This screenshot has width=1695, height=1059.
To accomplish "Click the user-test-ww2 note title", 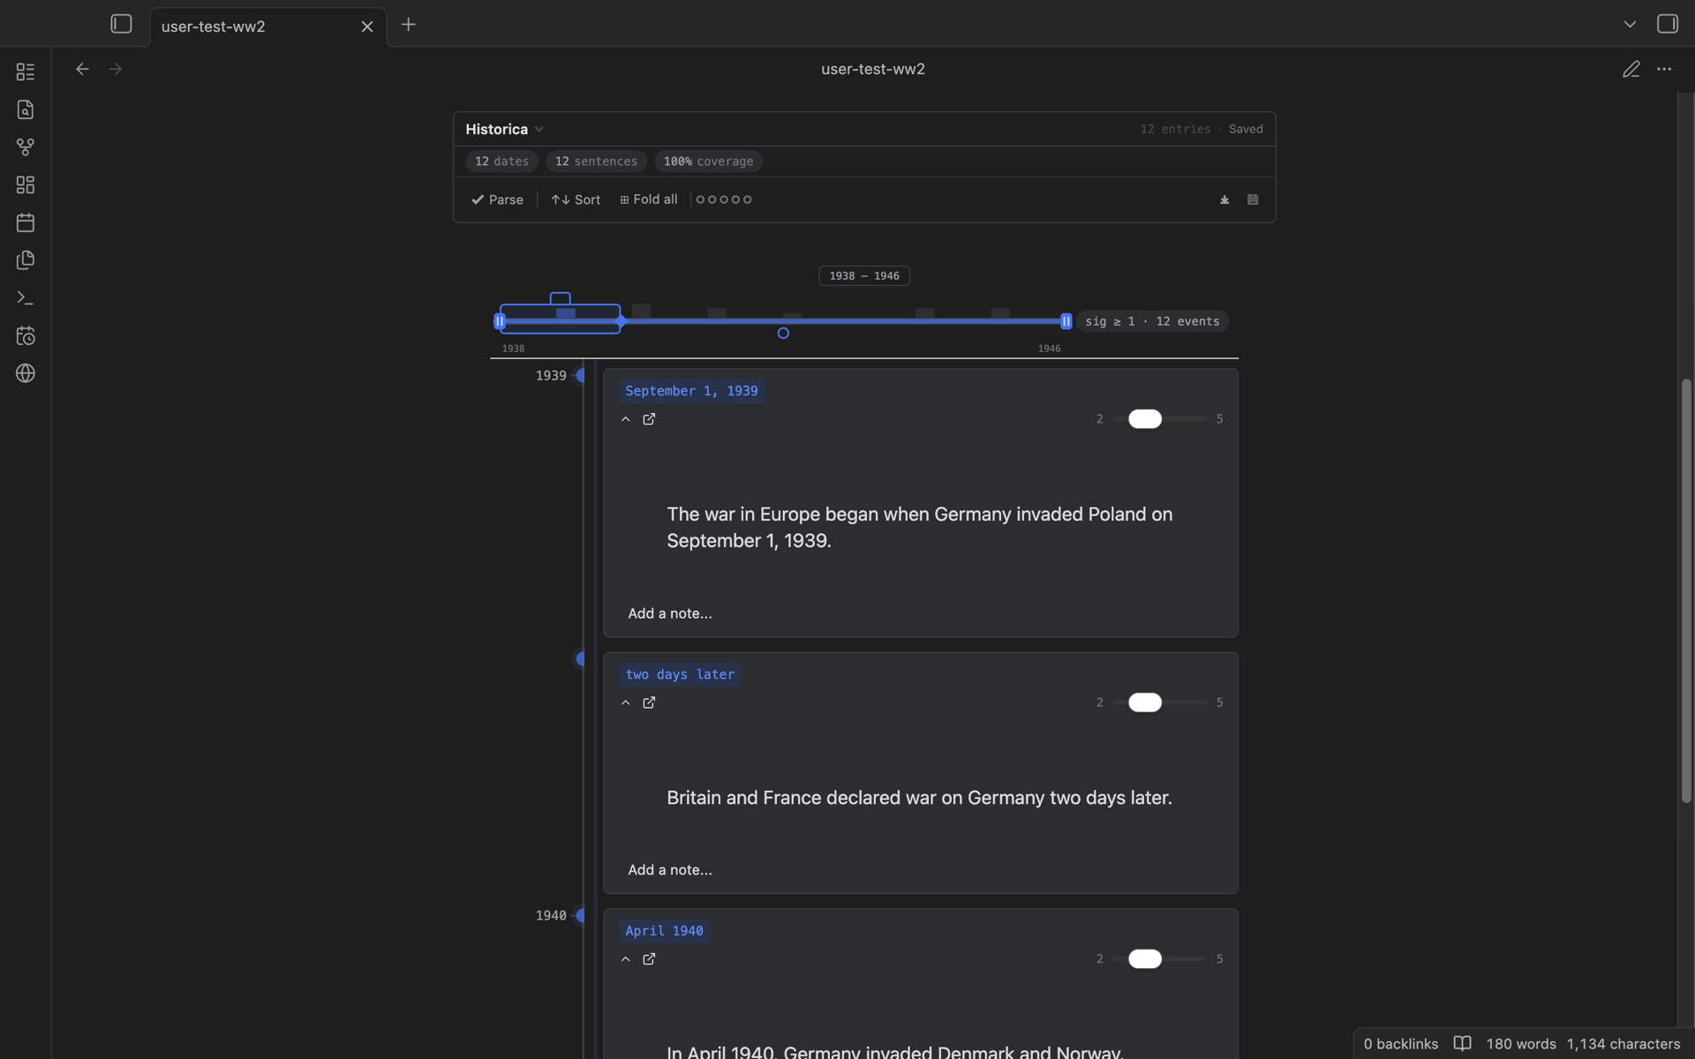I will click(x=873, y=69).
